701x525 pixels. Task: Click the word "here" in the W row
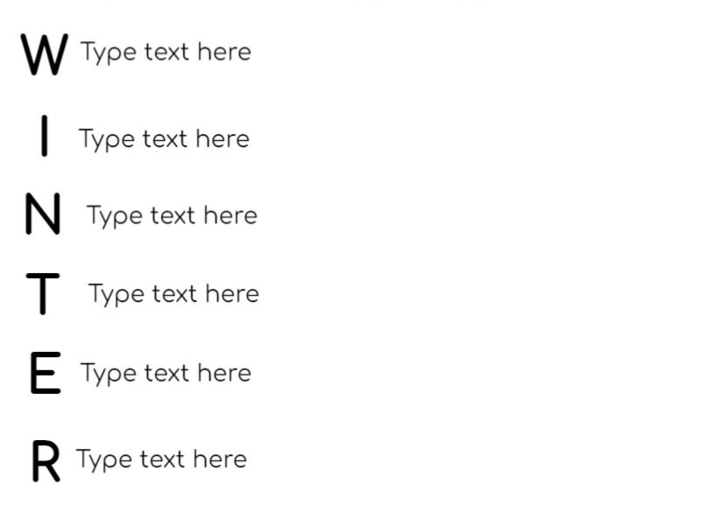223,52
